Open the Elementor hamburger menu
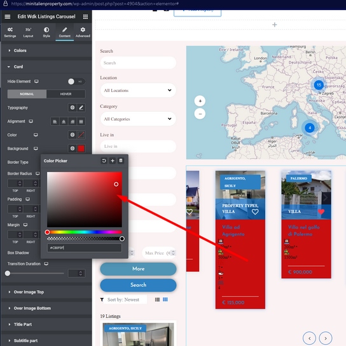346x346 pixels. click(x=7, y=17)
